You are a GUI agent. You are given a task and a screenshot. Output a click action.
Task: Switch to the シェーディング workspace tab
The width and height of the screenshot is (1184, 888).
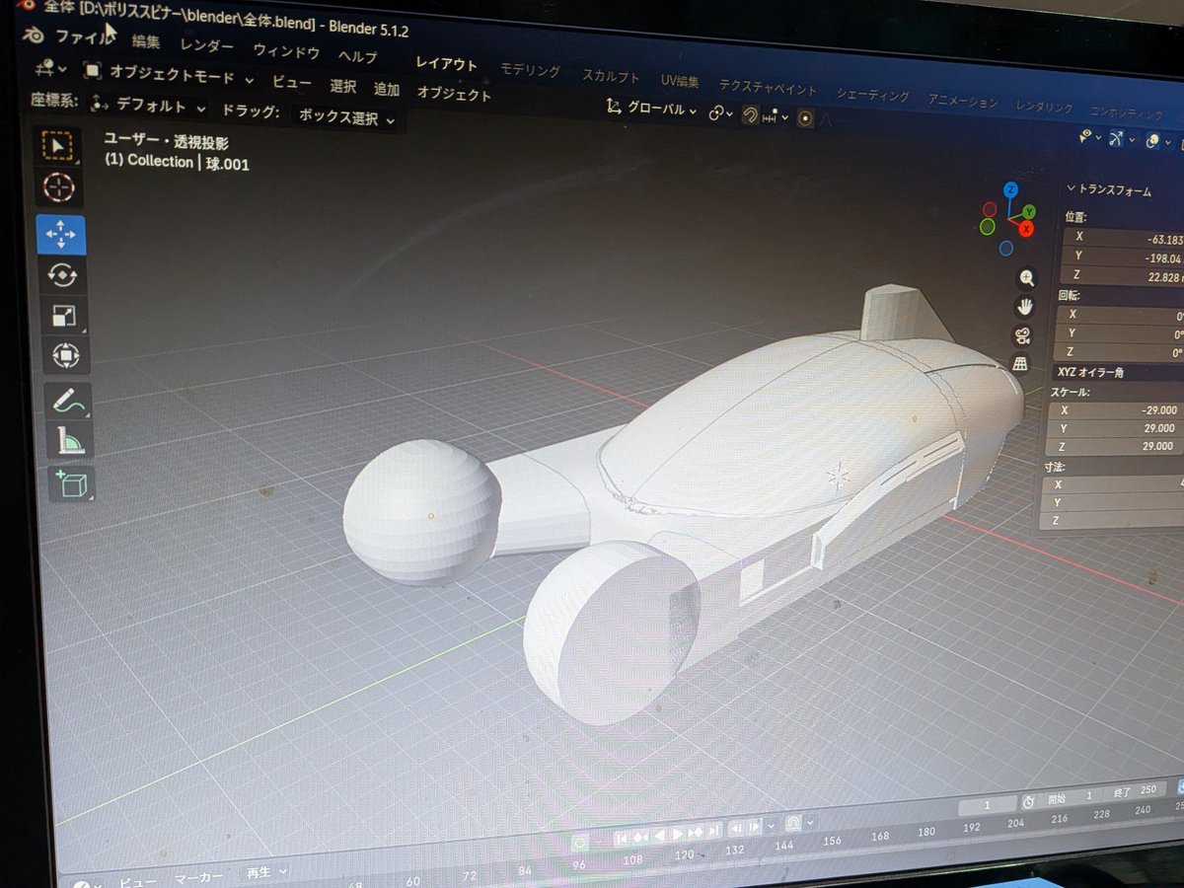pos(872,95)
